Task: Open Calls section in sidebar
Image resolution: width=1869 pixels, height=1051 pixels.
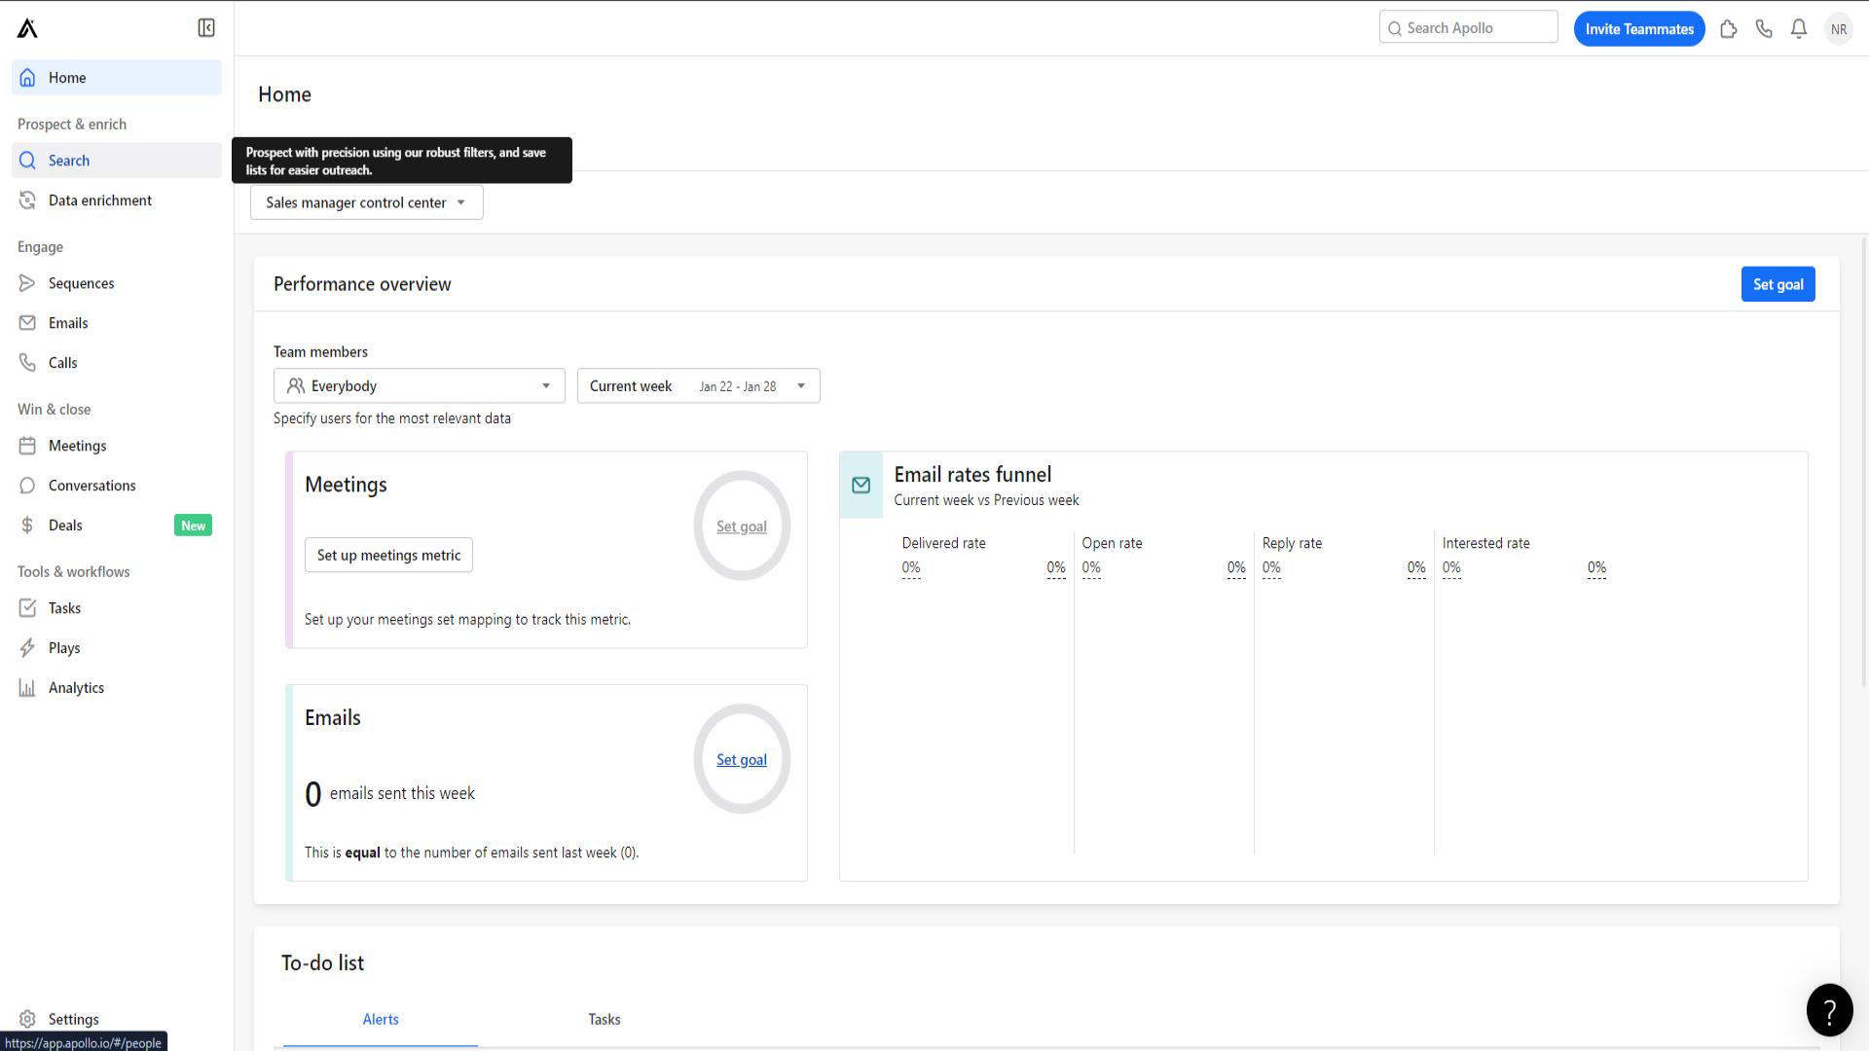Action: point(61,362)
